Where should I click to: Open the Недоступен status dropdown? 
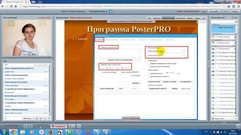[236, 118]
